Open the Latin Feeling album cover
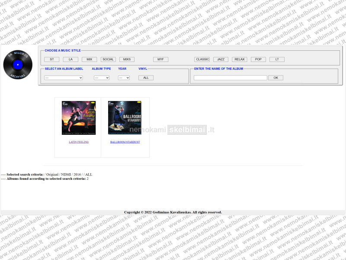The height and width of the screenshot is (260, 346). (79, 118)
